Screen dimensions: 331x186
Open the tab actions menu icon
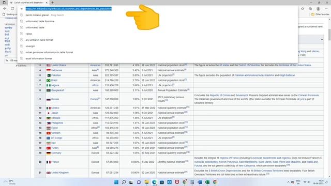(4, 3)
